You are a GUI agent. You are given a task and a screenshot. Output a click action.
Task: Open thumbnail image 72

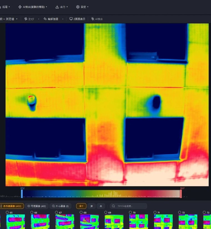coord(188,222)
